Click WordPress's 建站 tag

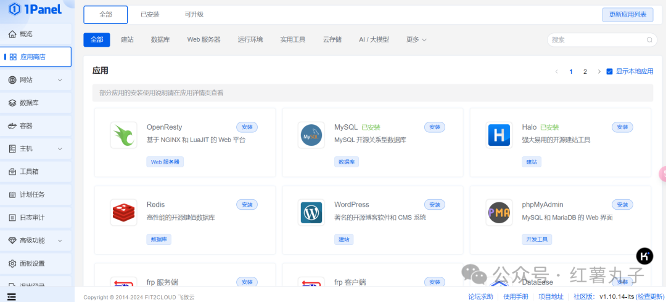tap(343, 239)
